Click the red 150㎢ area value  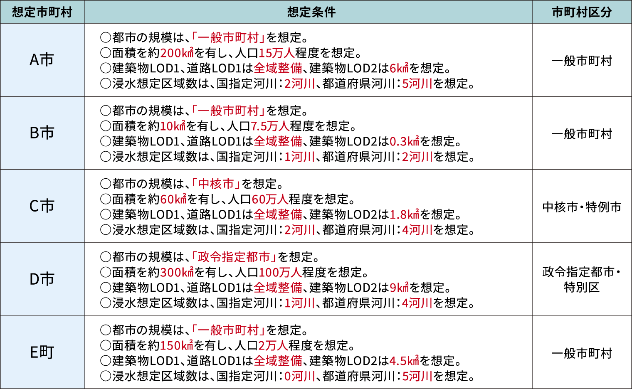click(177, 346)
